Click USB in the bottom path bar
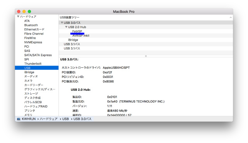The height and width of the screenshot is (143, 248). (65, 119)
